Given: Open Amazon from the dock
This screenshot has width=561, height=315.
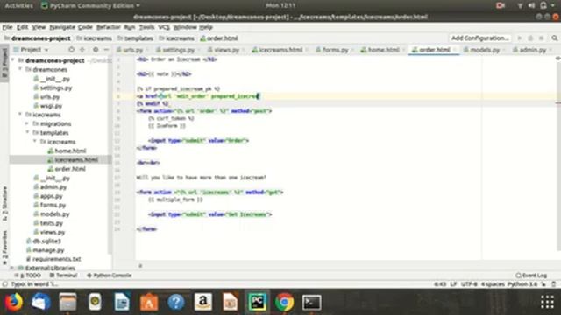Looking at the screenshot, I should 203,302.
